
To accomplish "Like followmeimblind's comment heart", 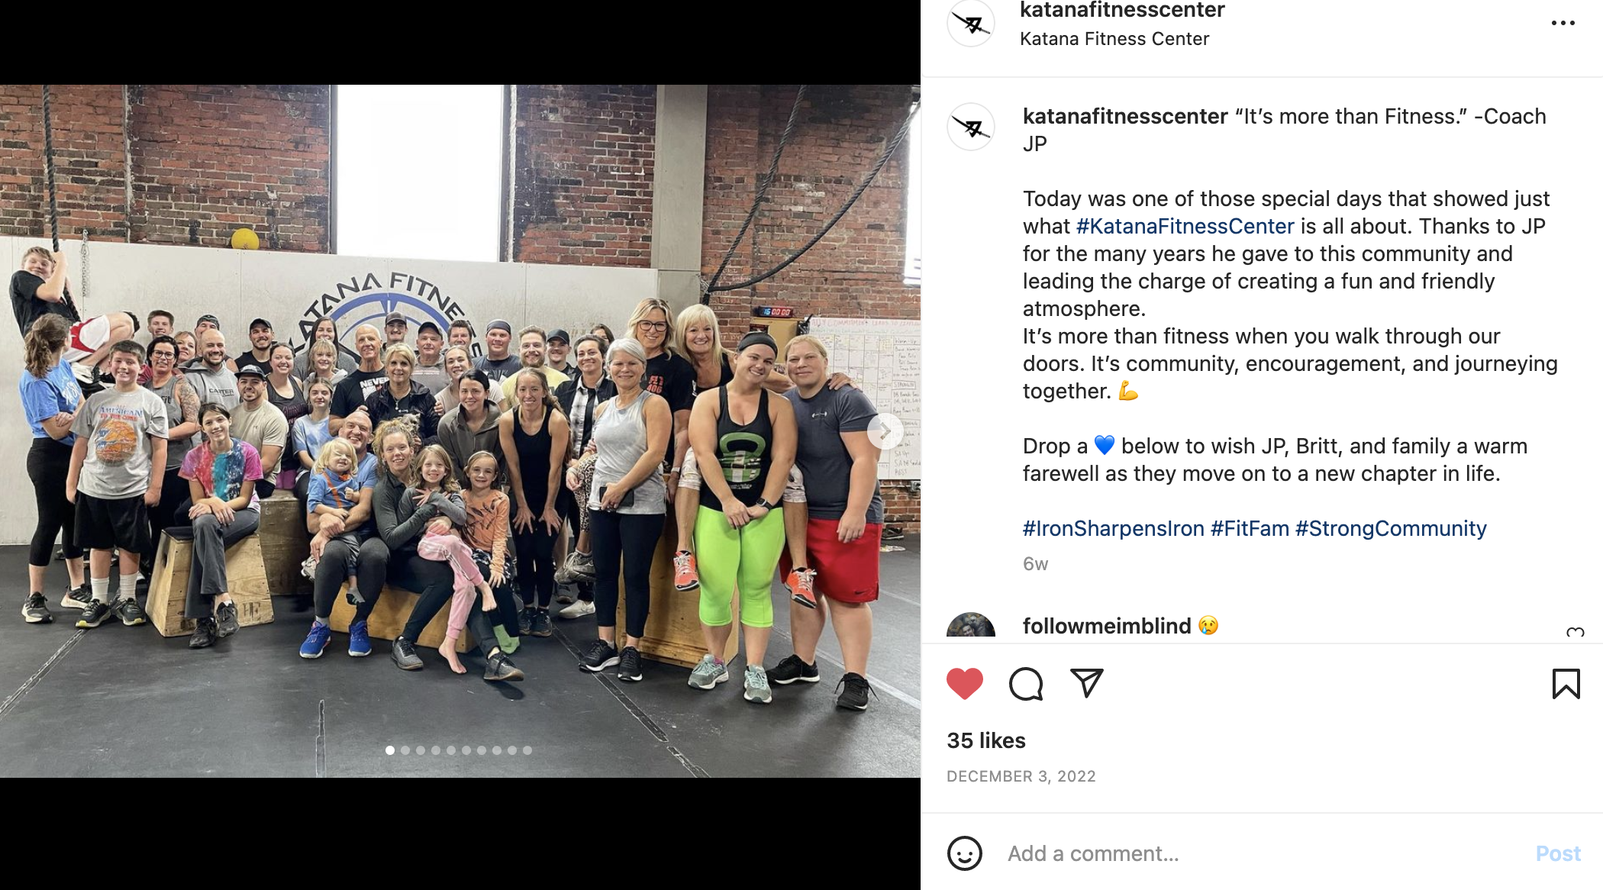I will (1575, 631).
